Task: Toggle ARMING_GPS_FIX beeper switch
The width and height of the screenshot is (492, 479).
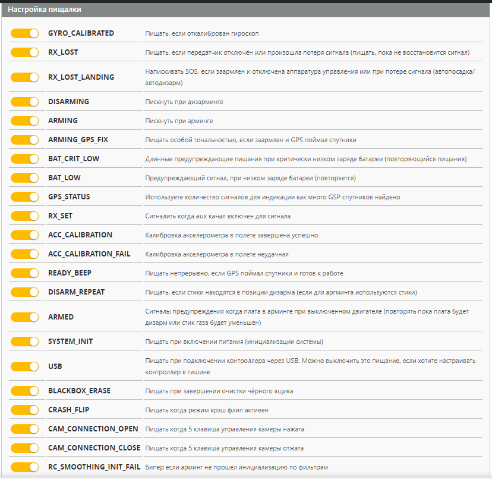Action: [24, 140]
